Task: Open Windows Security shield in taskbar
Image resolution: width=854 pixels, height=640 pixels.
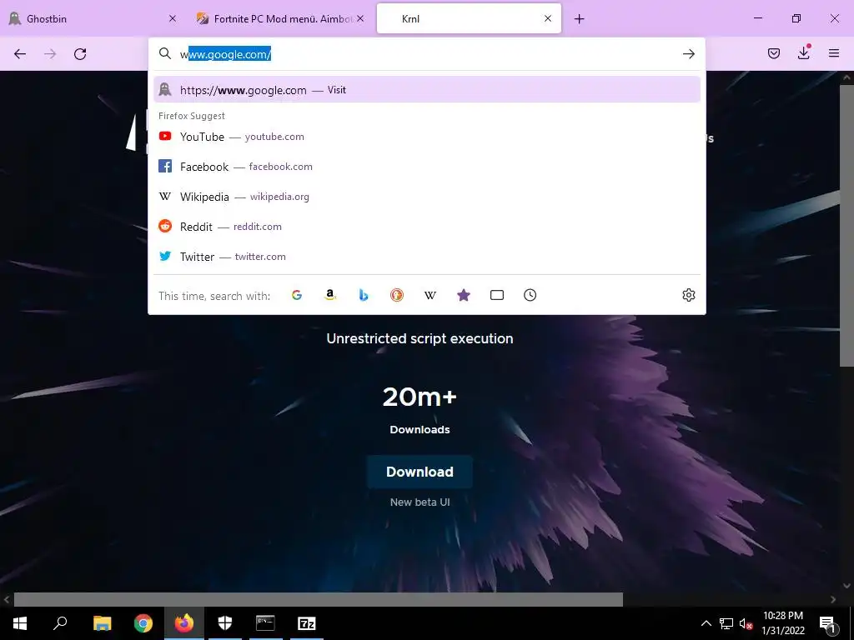Action: coord(225,623)
